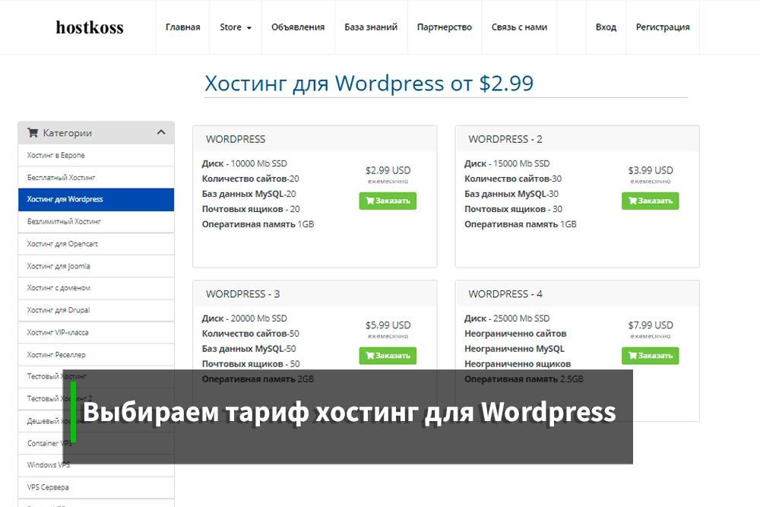Collapse the Категории panel with chevron
The height and width of the screenshot is (507, 760).
[161, 132]
